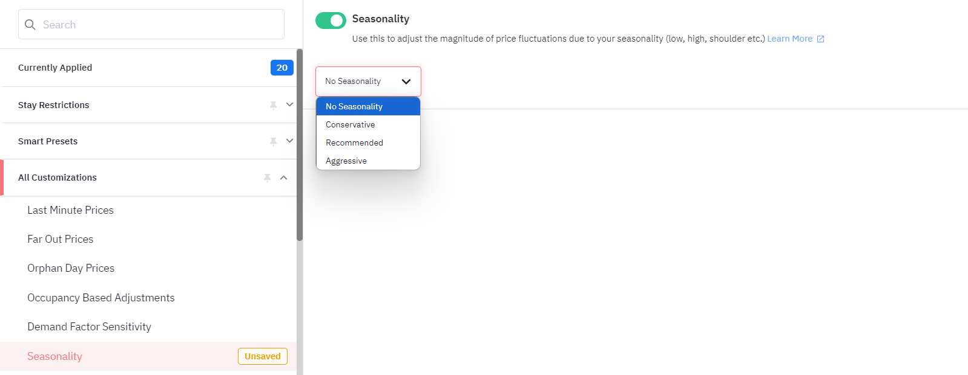The height and width of the screenshot is (375, 968).
Task: Focus the Search input field
Action: coord(151,24)
